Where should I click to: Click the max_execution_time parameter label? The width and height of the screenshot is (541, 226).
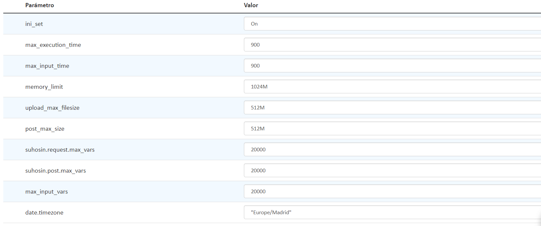53,45
